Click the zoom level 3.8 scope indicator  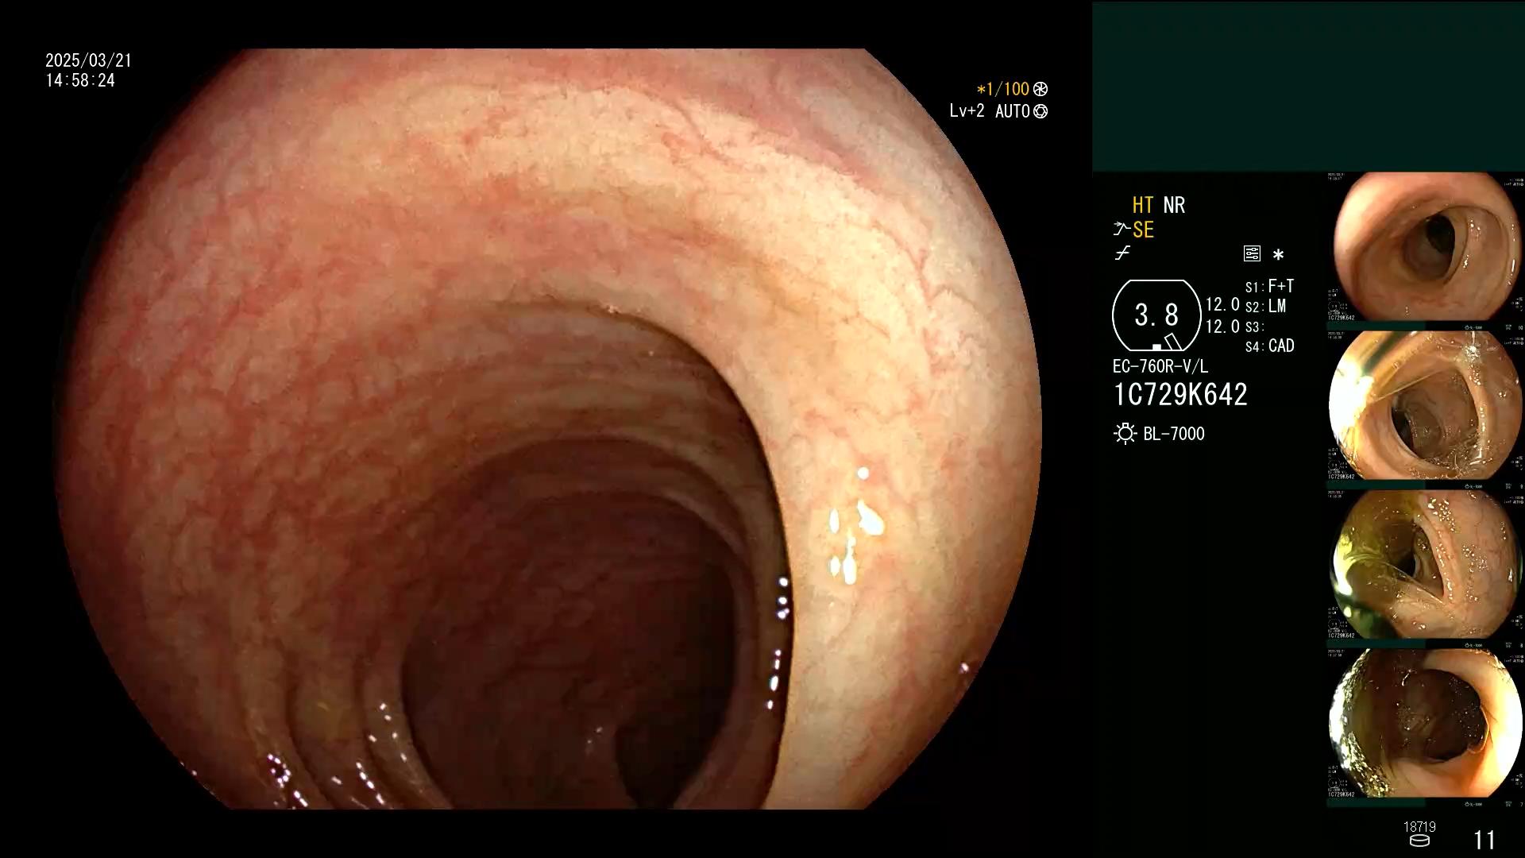[1156, 315]
